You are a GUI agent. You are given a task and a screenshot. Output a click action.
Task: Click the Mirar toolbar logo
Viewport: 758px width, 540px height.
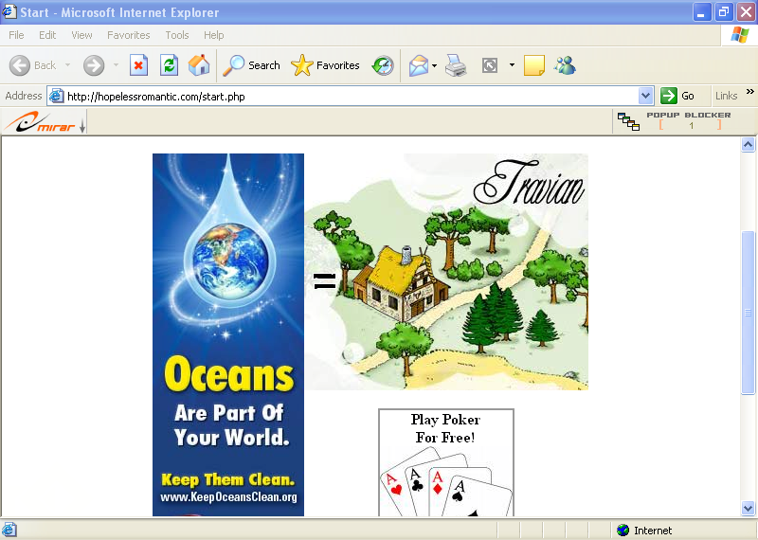40,122
